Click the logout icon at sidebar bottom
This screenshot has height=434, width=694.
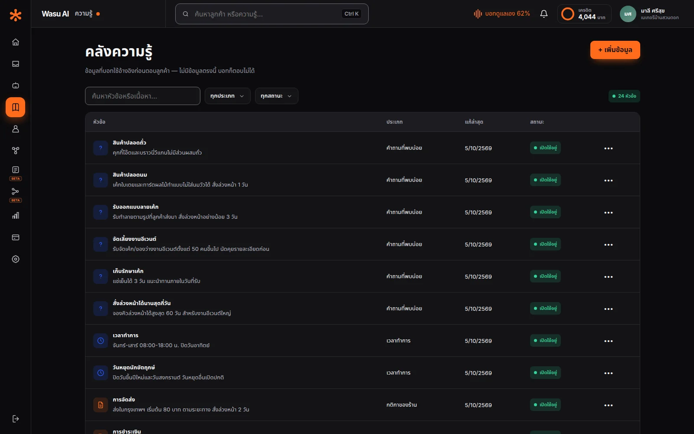pyautogui.click(x=16, y=419)
